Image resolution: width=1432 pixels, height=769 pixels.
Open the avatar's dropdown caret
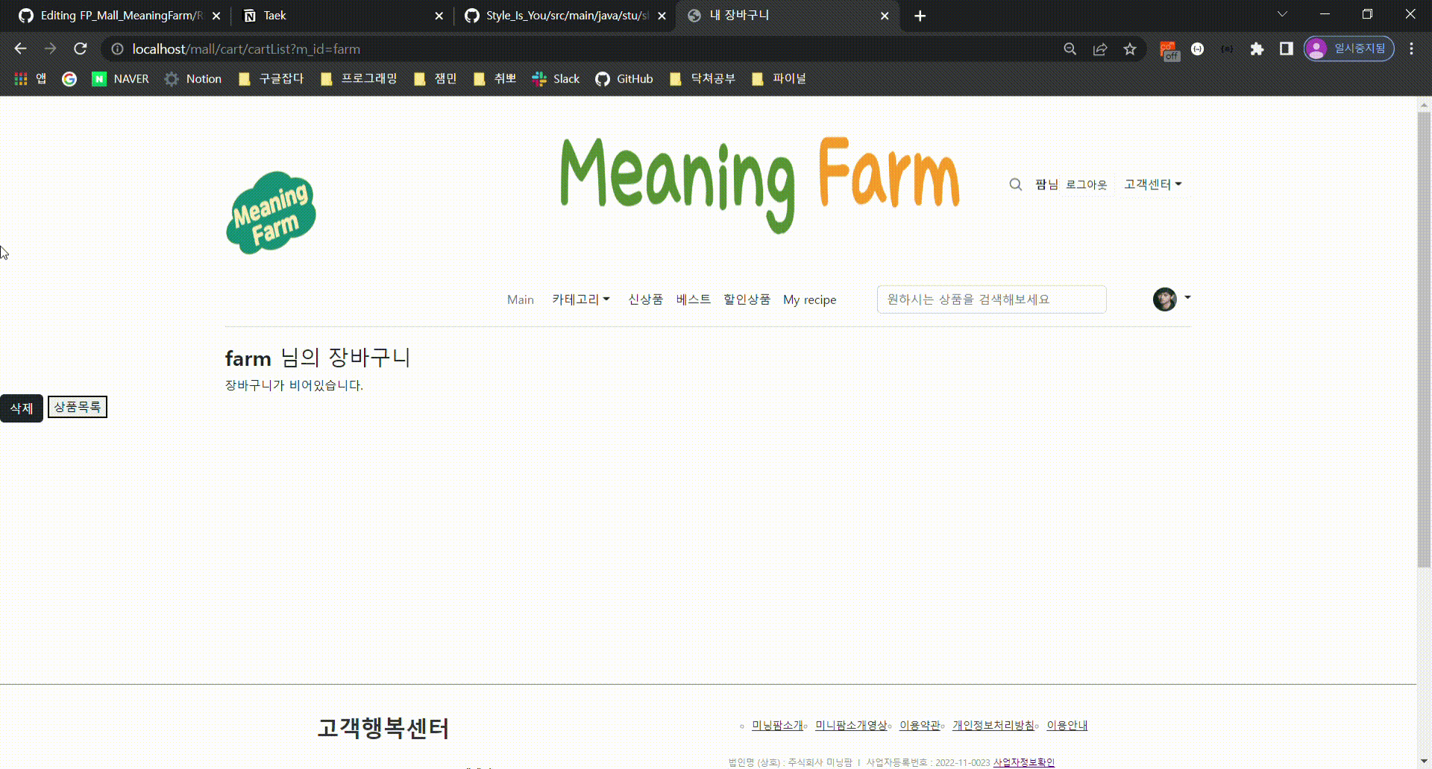1187,297
